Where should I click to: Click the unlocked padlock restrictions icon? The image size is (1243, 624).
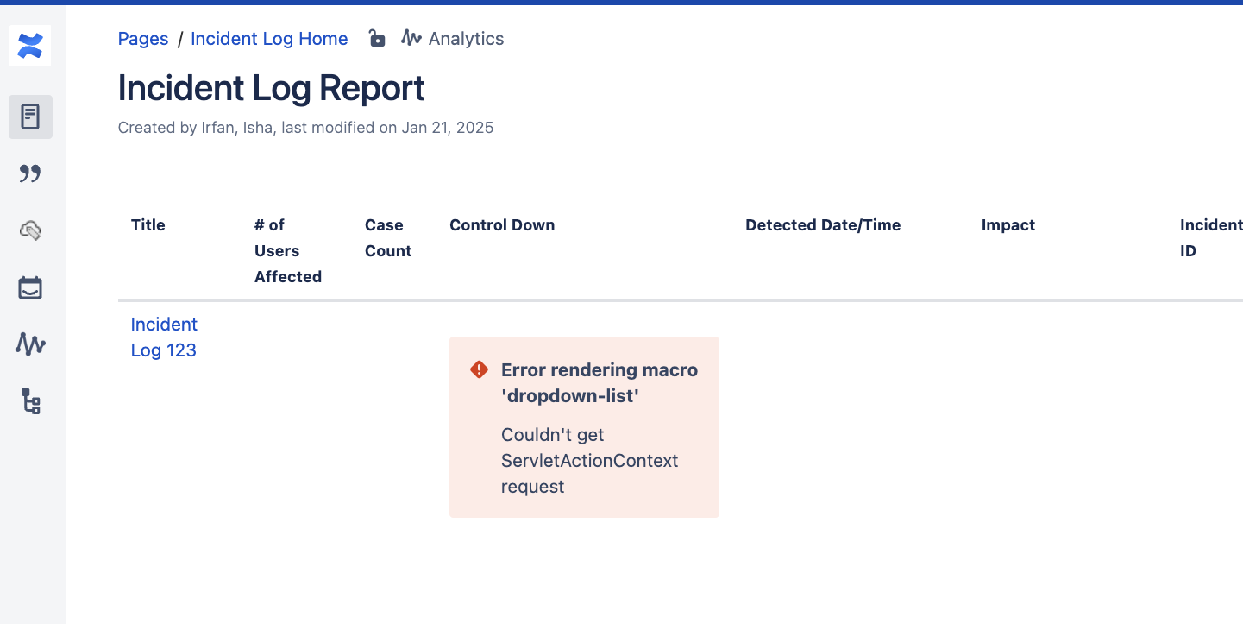(x=376, y=38)
